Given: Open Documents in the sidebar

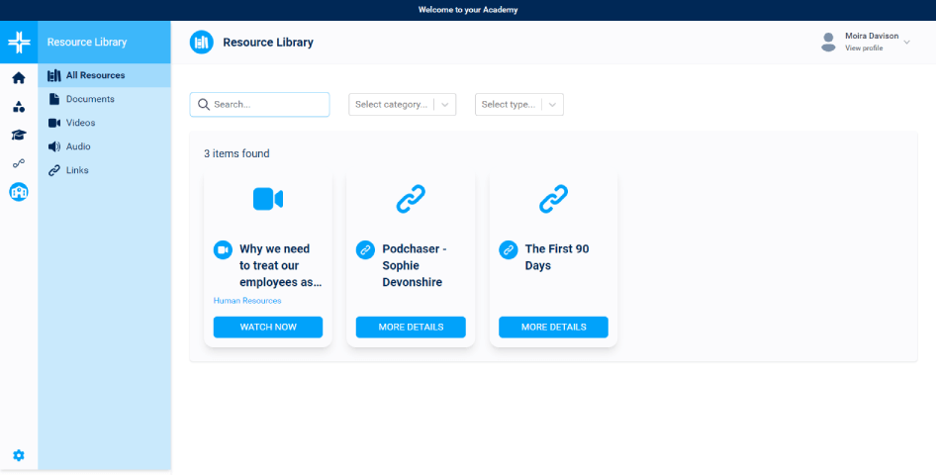Looking at the screenshot, I should (90, 99).
